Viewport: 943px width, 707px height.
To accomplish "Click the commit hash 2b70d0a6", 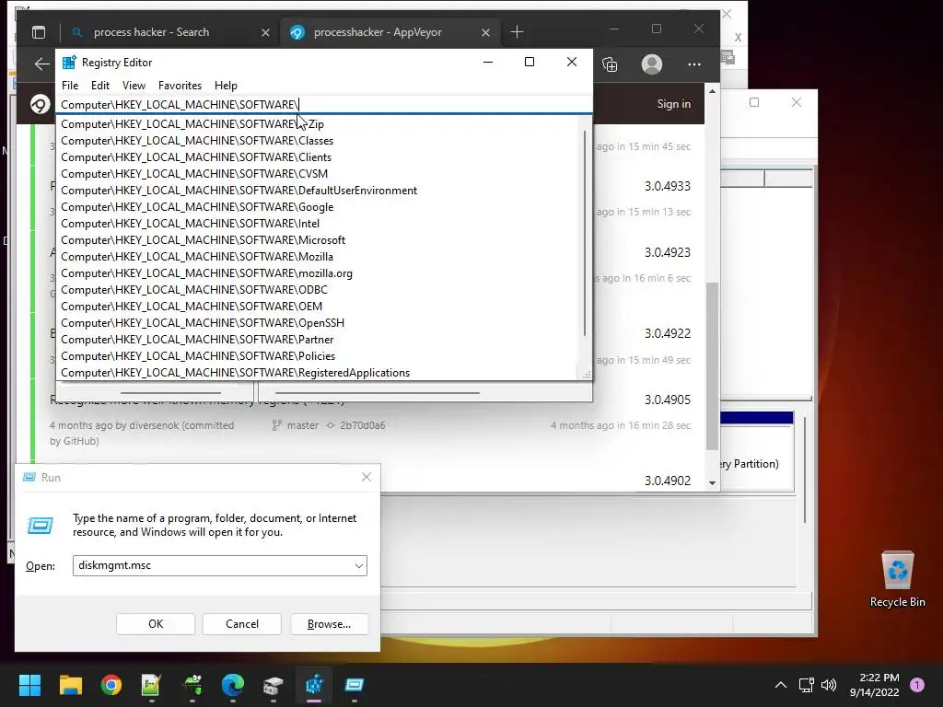I will 362,425.
